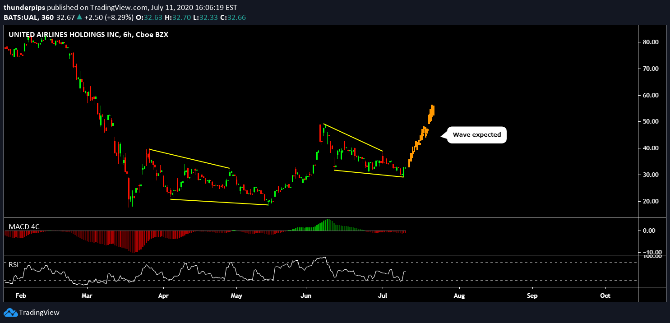Click the 30.00 price axis label
Viewport: 670px width, 323px height.
coord(652,175)
